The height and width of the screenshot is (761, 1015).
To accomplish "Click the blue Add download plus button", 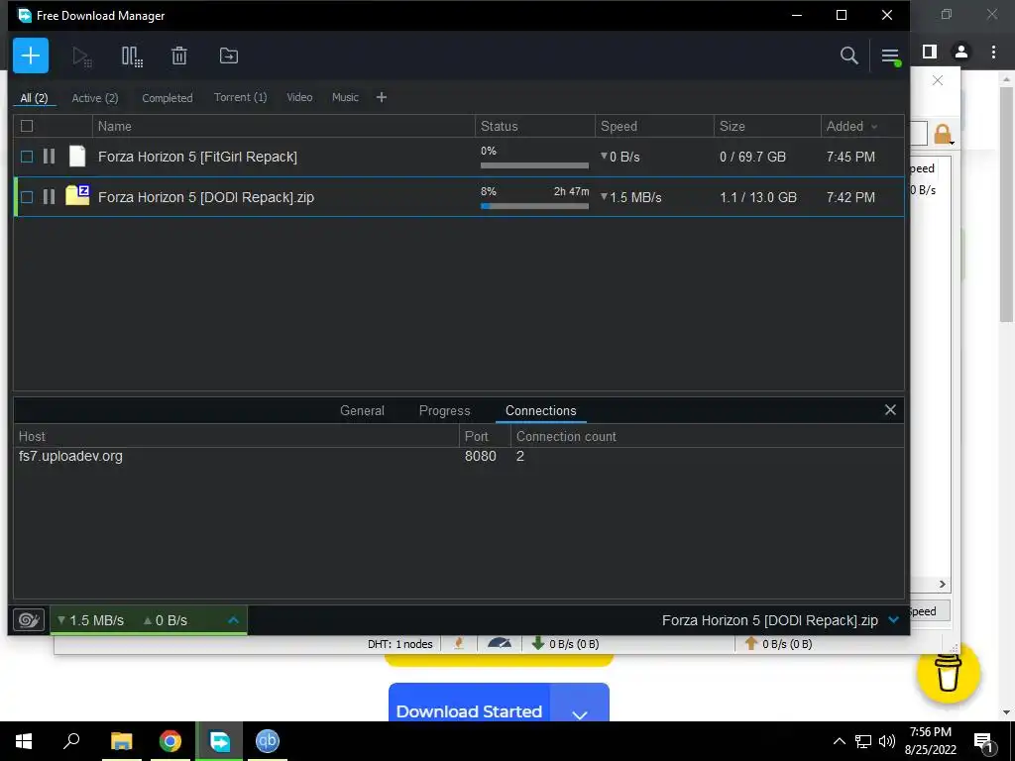I will pos(31,55).
